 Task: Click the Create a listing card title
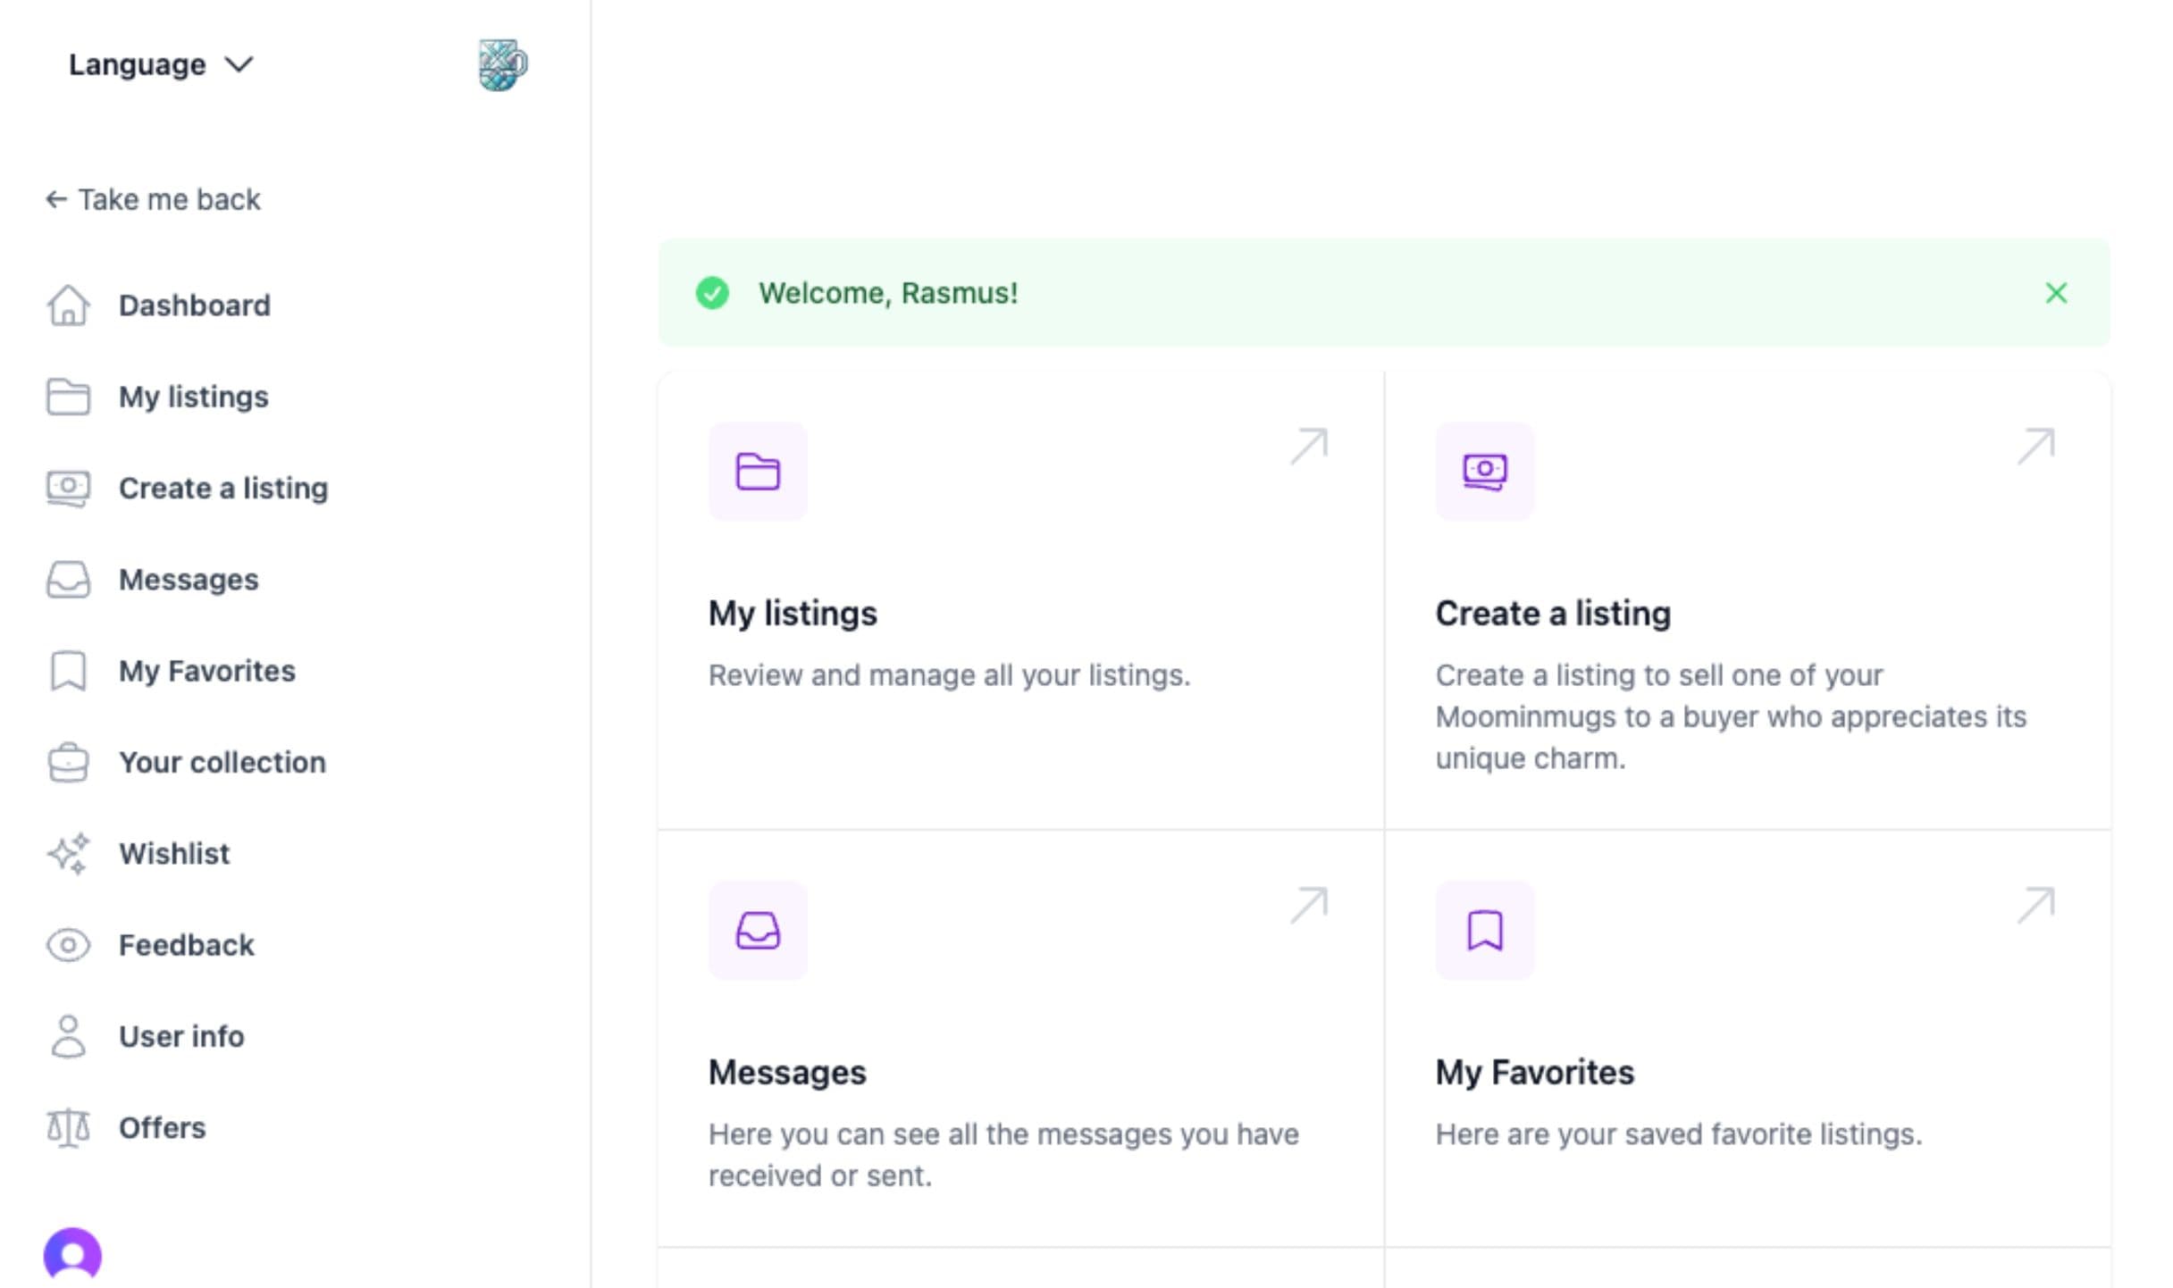(x=1552, y=614)
